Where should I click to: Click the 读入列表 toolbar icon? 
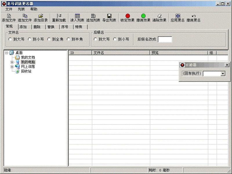point(77,16)
